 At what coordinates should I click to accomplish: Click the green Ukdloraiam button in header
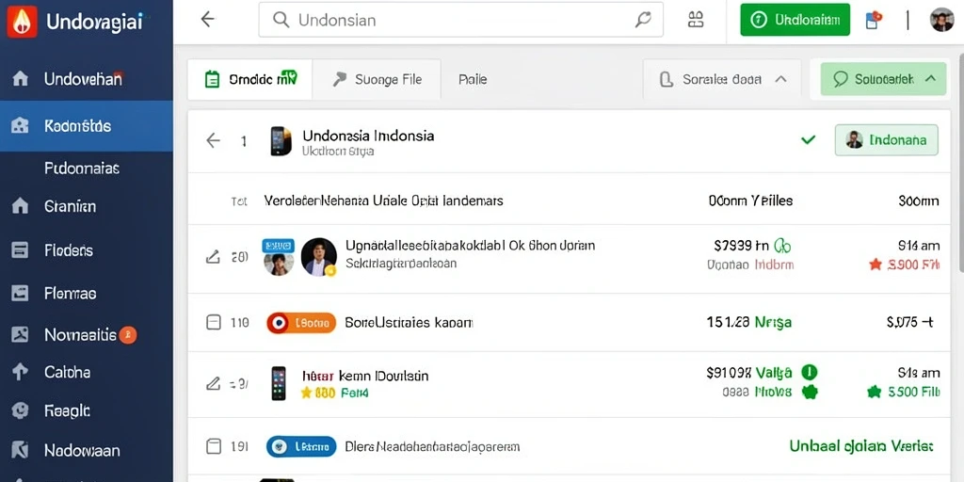795,20
